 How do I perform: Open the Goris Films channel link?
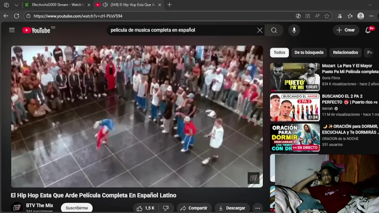[331, 78]
